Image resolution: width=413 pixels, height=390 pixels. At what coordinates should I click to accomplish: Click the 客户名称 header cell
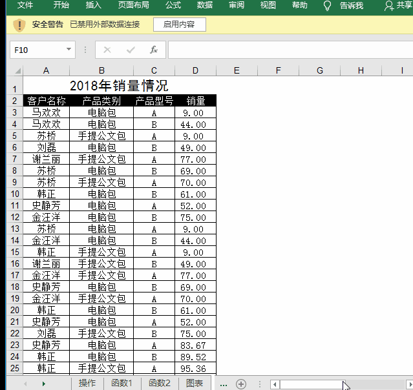[47, 101]
